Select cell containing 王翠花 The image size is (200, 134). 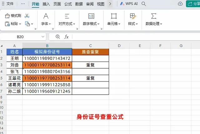tap(14, 78)
